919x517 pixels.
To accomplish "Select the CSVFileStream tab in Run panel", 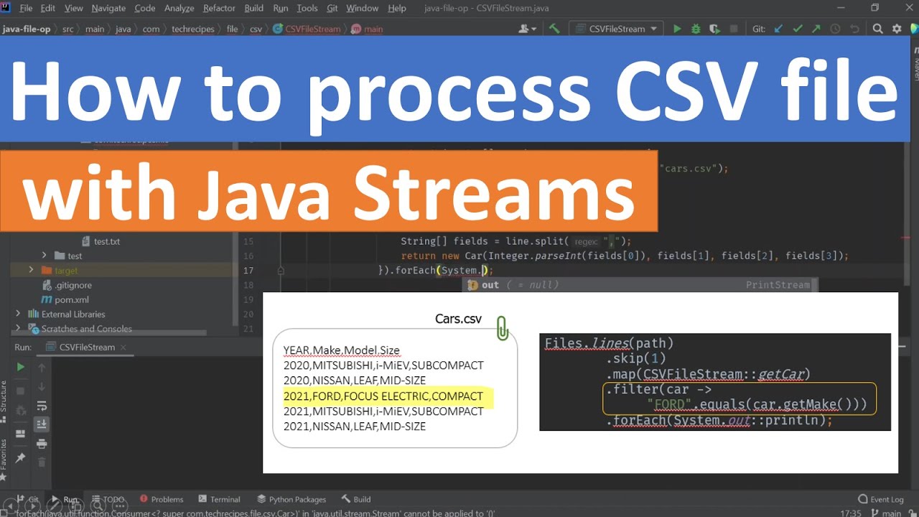I will pos(86,347).
